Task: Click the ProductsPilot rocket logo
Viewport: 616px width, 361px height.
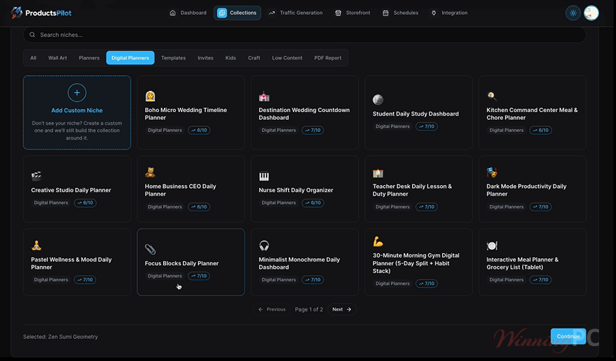Action: (16, 13)
